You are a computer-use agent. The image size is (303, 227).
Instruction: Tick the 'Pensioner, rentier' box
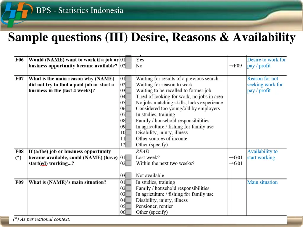coord(128,206)
